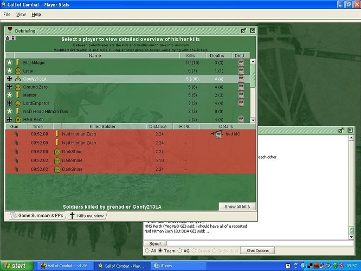Switch to Game Summary & PPs tab
This screenshot has height=271, width=361.
[x=37, y=216]
